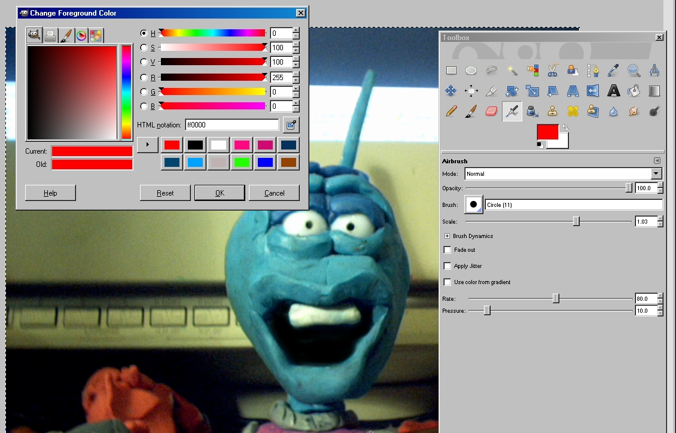Choose the Eraser tool
This screenshot has height=433, width=676.
pyautogui.click(x=492, y=111)
